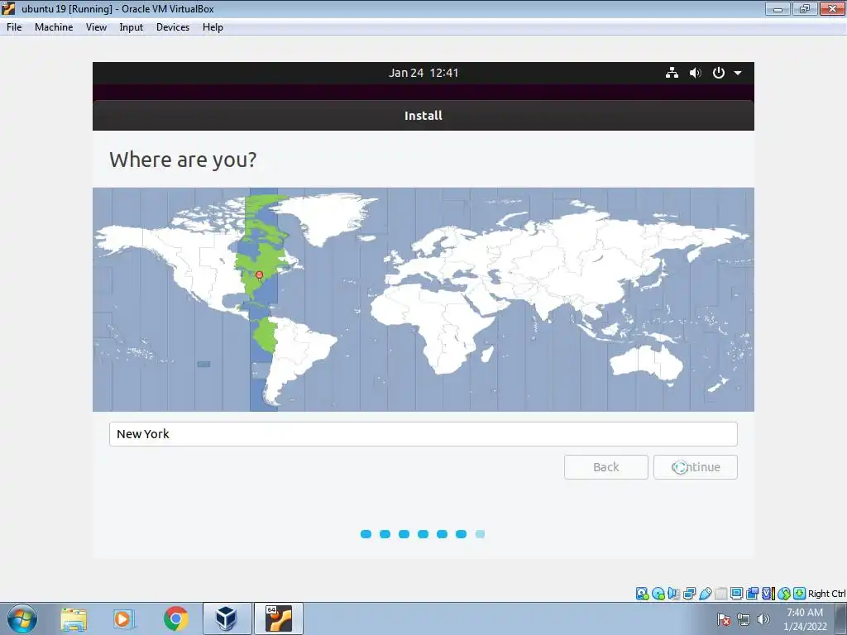Click the CPU virtualization V indicator

point(768,594)
